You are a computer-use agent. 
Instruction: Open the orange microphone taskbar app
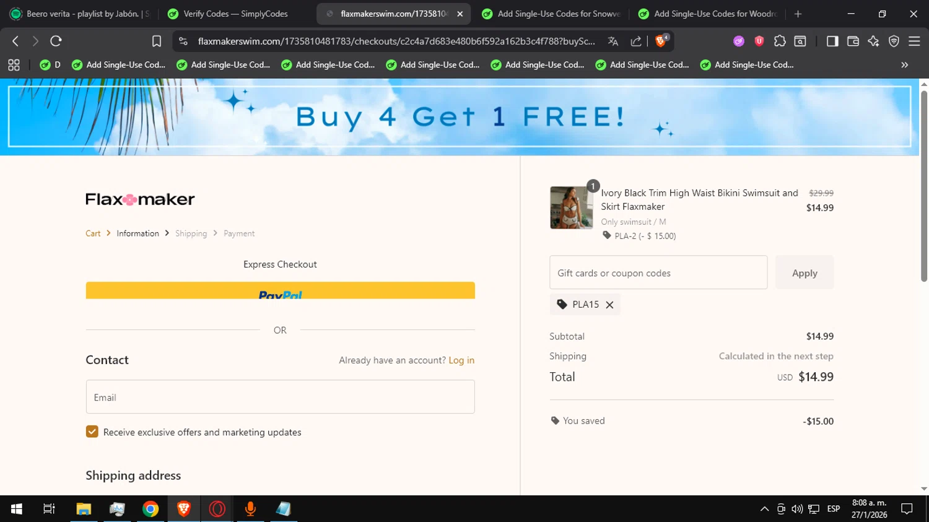[x=251, y=509]
